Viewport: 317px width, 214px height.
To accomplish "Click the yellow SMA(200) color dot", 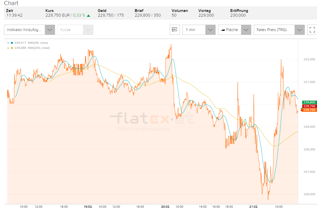I will pos(12,48).
